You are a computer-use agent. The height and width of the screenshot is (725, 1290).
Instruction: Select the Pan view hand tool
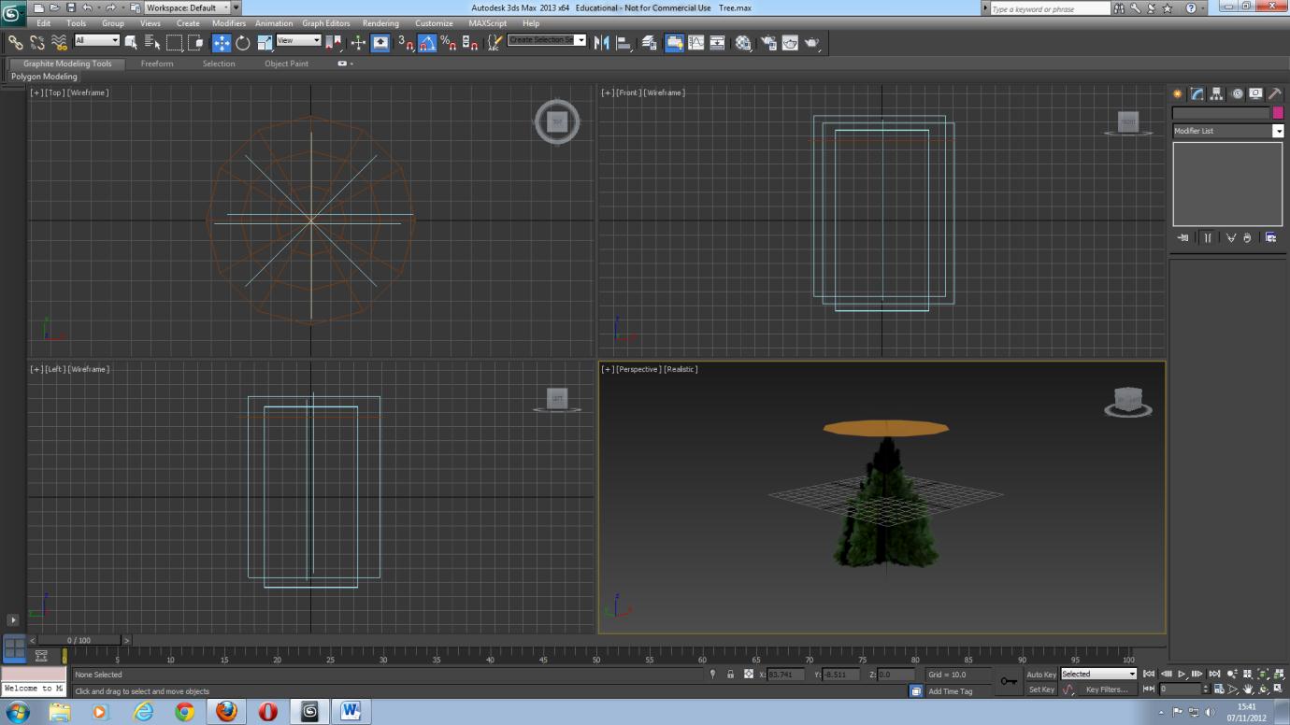pyautogui.click(x=1247, y=689)
